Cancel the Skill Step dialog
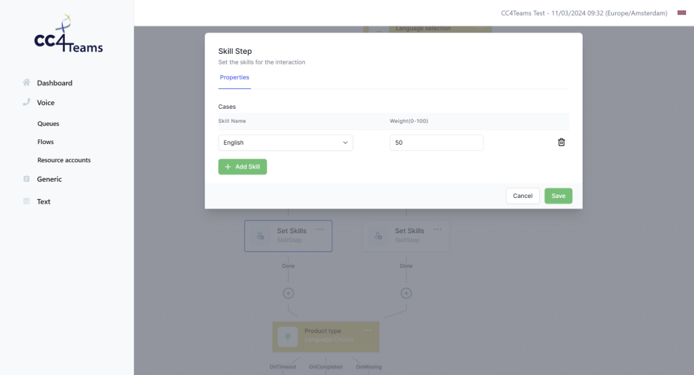This screenshot has width=694, height=375. pyautogui.click(x=523, y=196)
